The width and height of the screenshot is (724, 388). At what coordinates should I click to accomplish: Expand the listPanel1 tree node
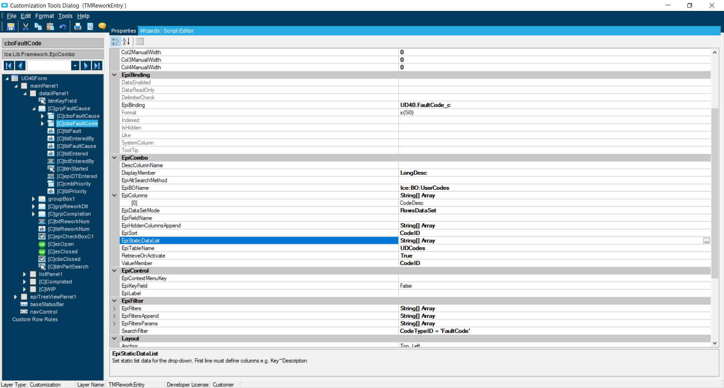pyautogui.click(x=25, y=274)
